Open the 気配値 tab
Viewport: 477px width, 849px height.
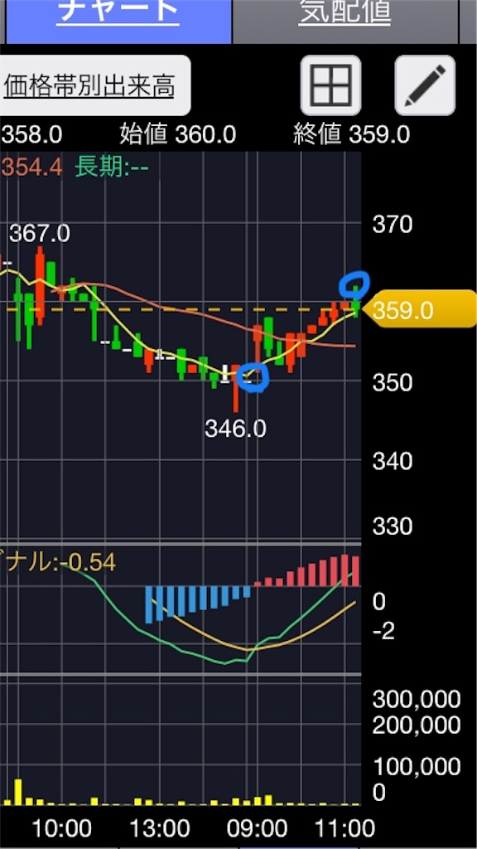pyautogui.click(x=345, y=22)
